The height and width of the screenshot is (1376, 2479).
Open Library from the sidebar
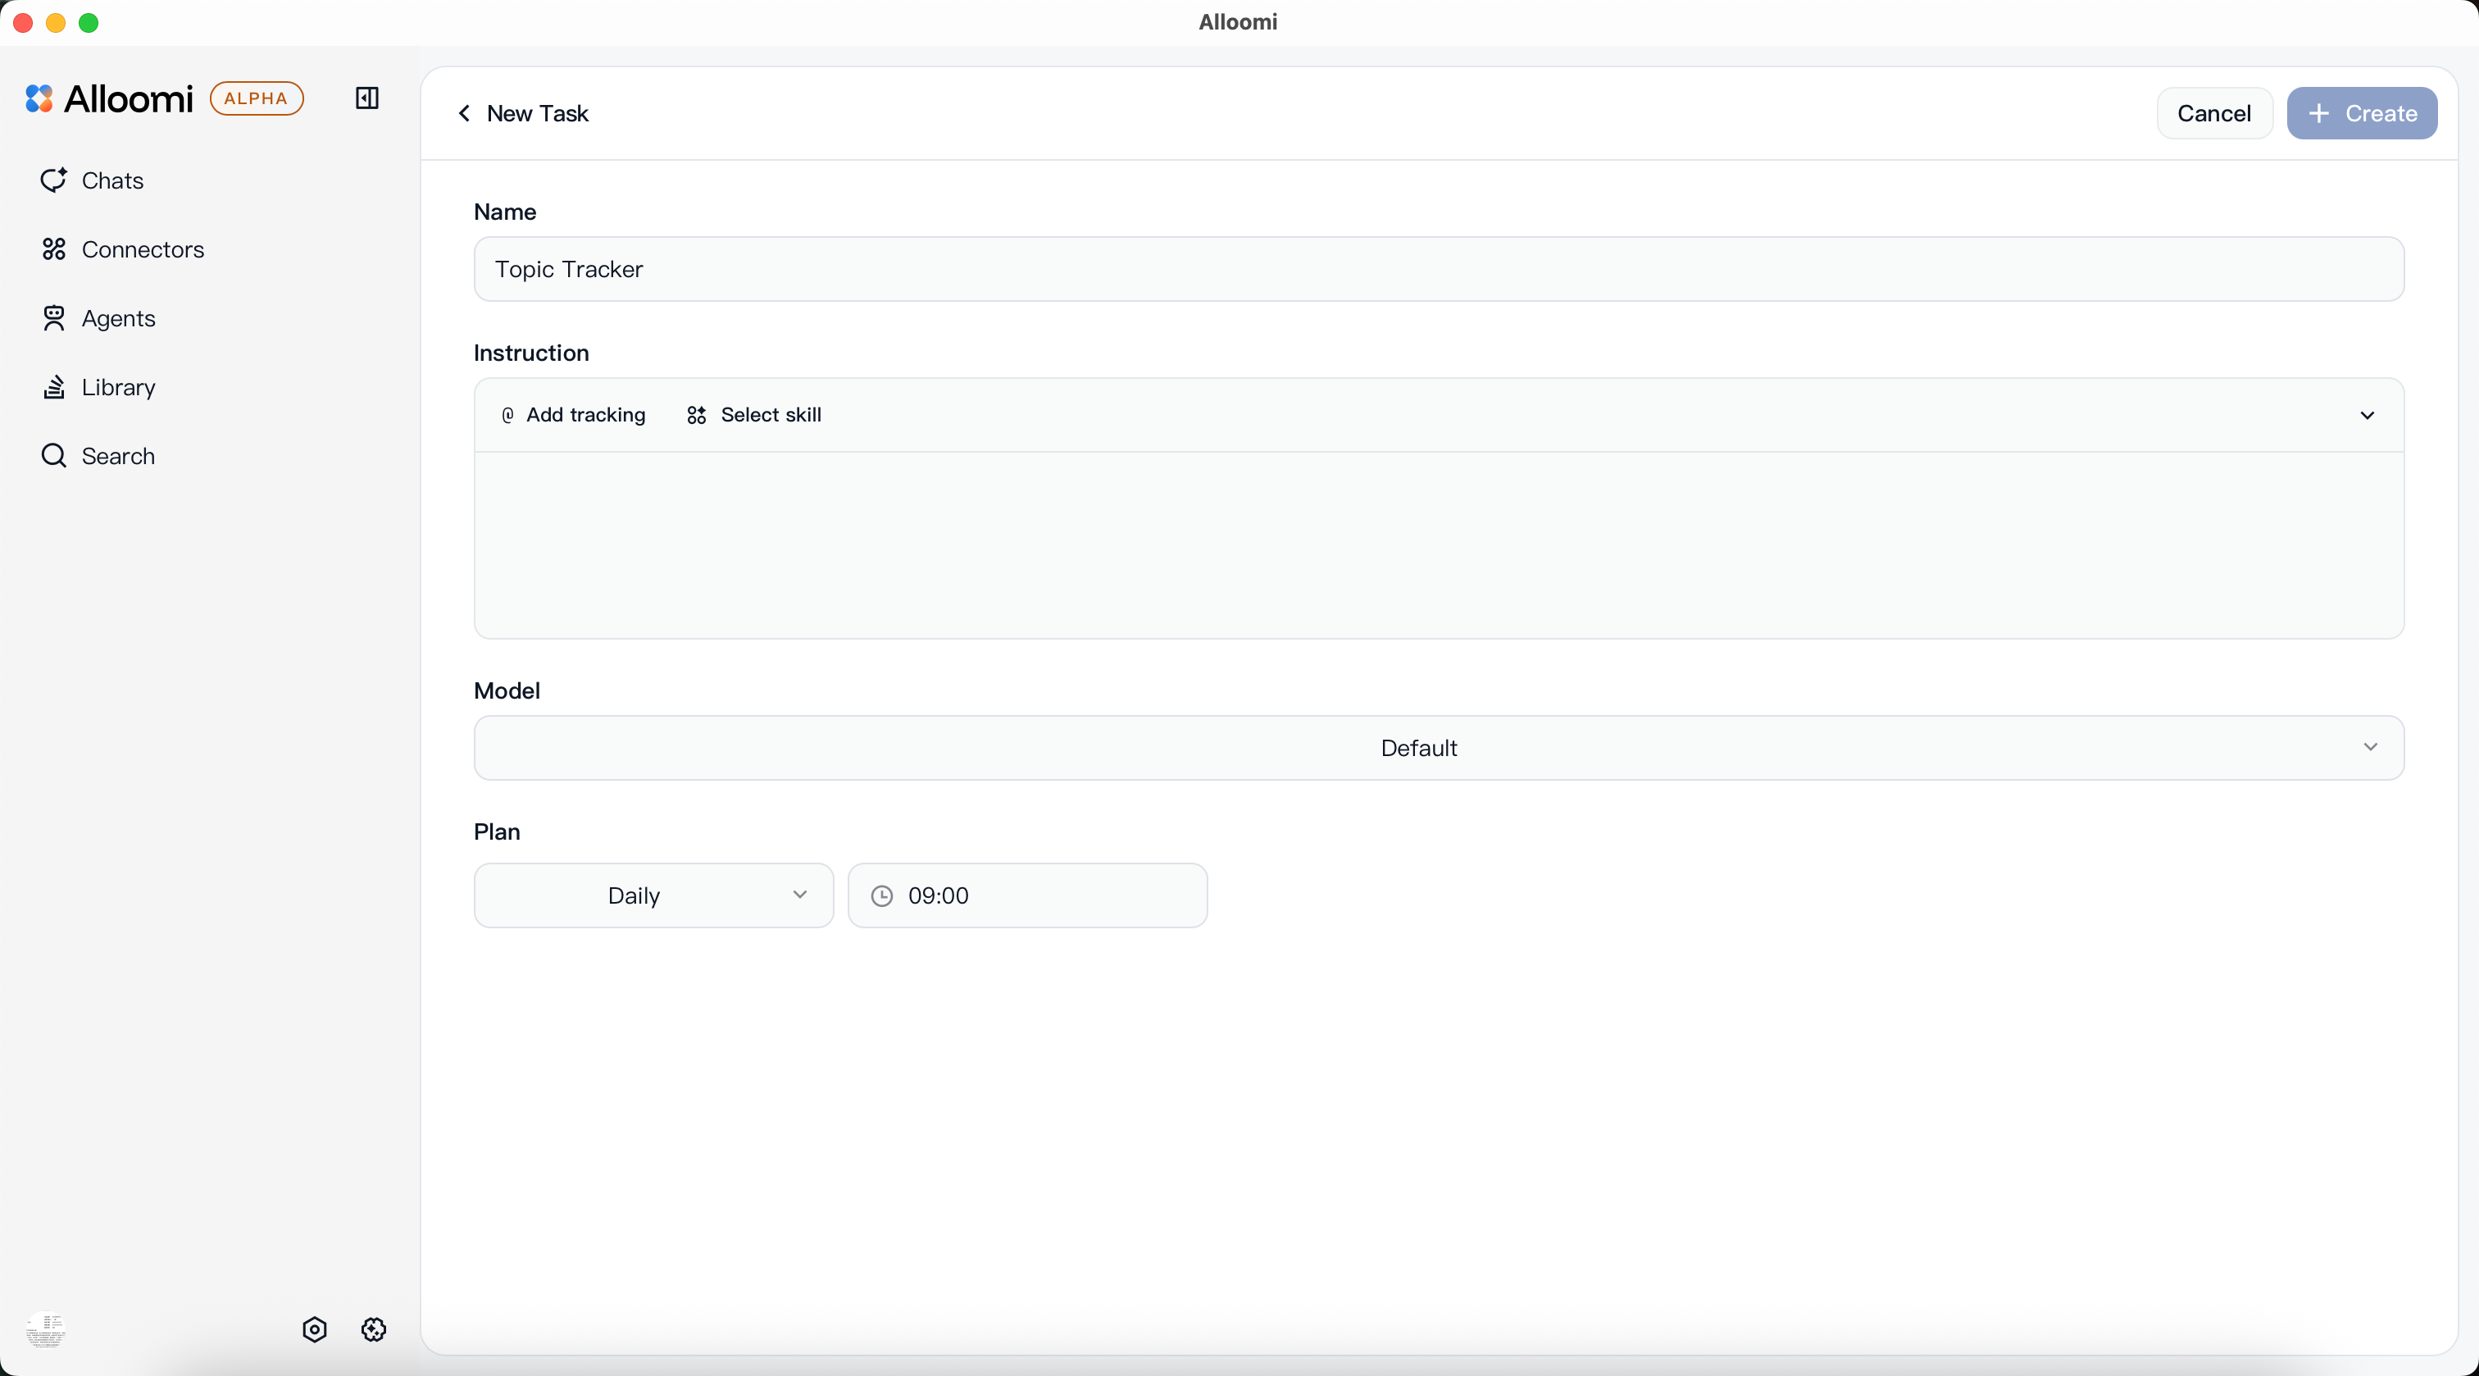point(117,387)
